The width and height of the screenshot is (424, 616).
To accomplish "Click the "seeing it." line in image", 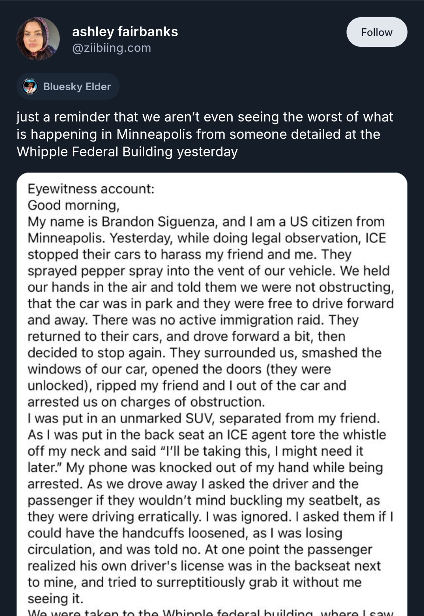I will coord(56,599).
